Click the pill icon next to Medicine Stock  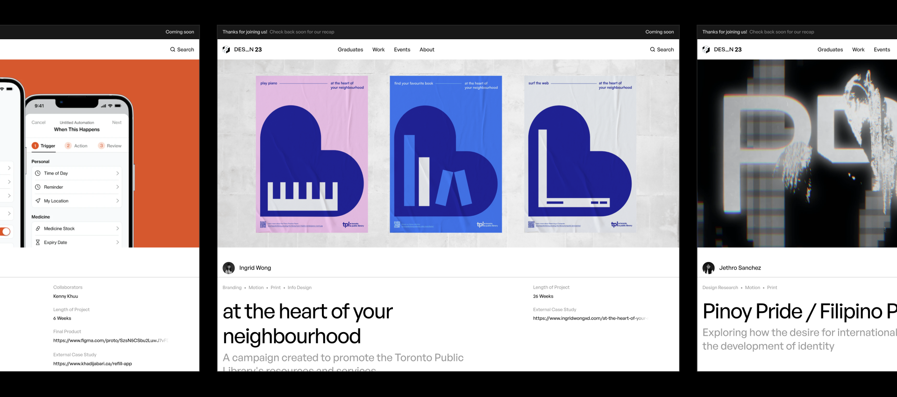[38, 228]
